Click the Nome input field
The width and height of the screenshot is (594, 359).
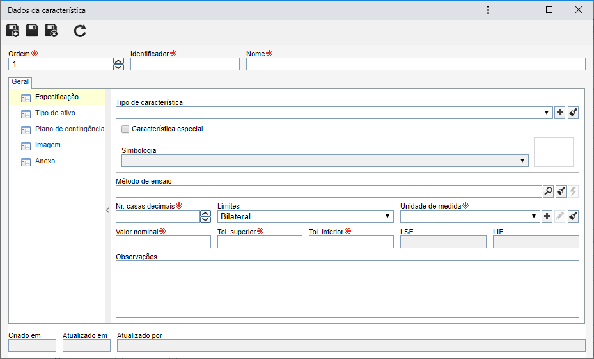coord(416,64)
